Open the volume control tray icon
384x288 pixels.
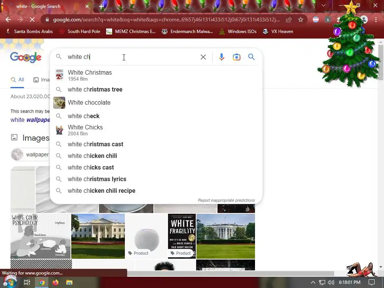click(x=331, y=282)
